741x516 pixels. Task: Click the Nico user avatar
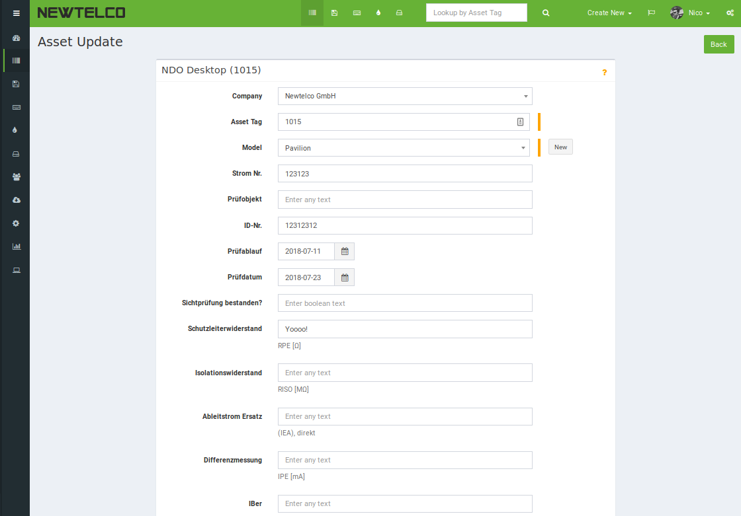tap(677, 13)
